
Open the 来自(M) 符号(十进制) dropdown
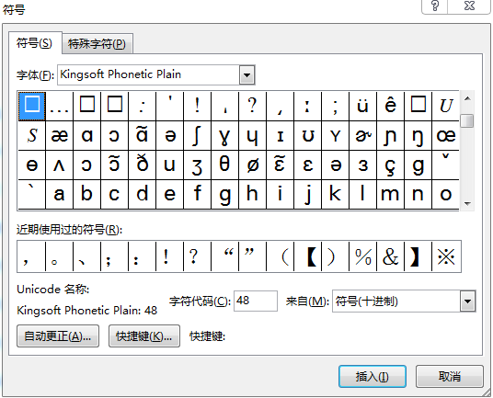pyautogui.click(x=468, y=301)
